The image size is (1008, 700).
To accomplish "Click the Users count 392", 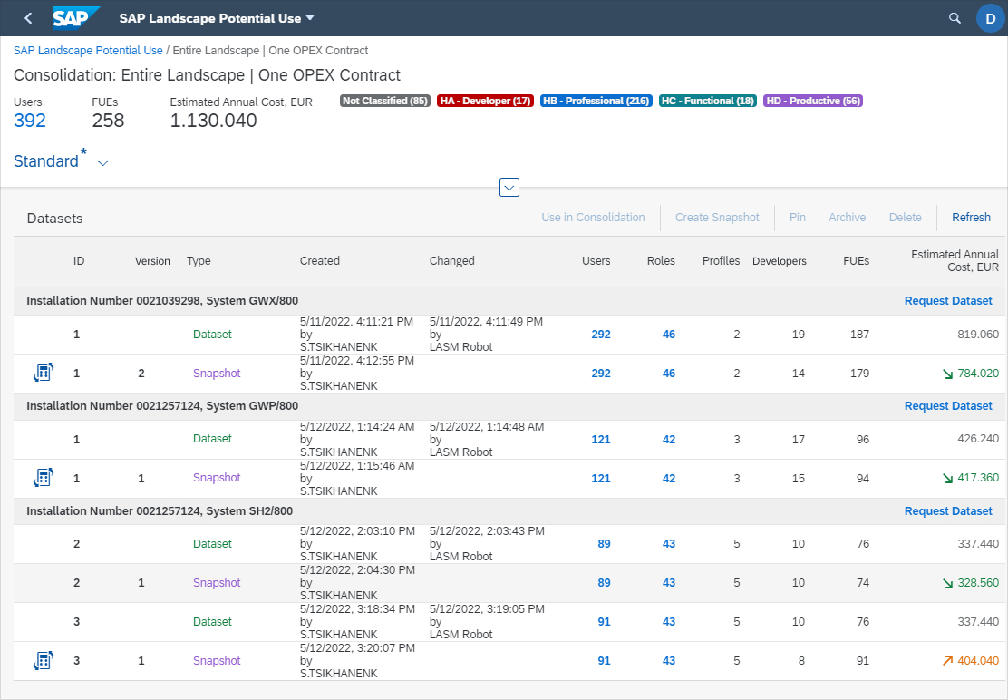I will coord(30,121).
